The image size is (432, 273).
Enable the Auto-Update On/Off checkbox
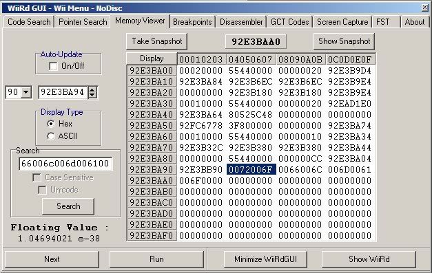53,66
